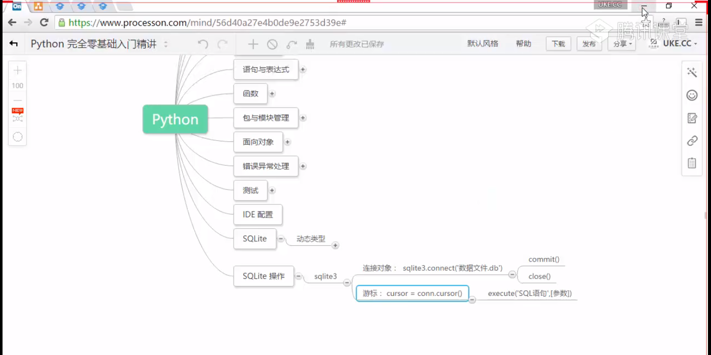Image resolution: width=711 pixels, height=355 pixels.
Task: Select the 测试 topic
Action: pos(250,190)
